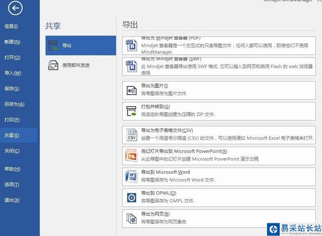Click text 将导图保存为 Microsoft Word 文件
Screen dimensions: 322x236
(178, 180)
